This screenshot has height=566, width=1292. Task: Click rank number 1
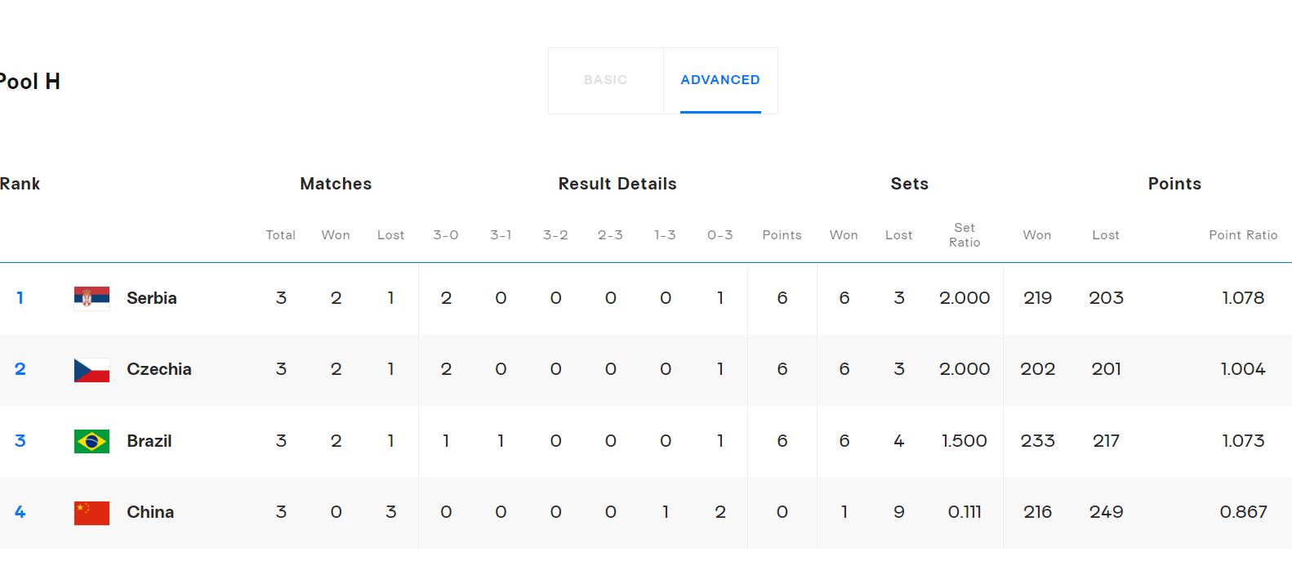20,298
